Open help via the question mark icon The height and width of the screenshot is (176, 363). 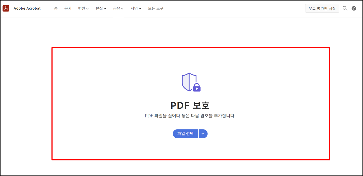[x=354, y=8]
